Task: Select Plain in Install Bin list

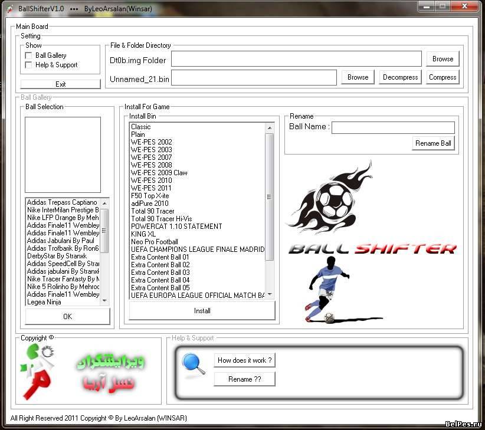Action: point(197,134)
